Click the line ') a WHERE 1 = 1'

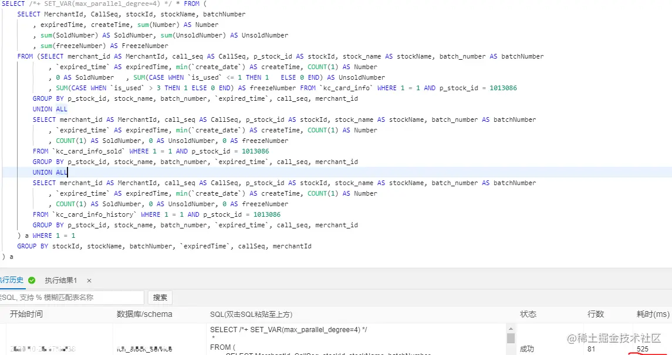(x=46, y=235)
